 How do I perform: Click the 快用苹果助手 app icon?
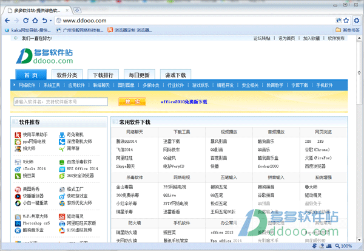tap(18, 135)
